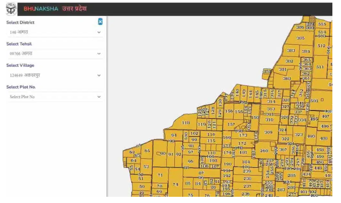Screen dimensions: 341x203
Task: Open the Select Village dropdown
Action: pos(54,75)
